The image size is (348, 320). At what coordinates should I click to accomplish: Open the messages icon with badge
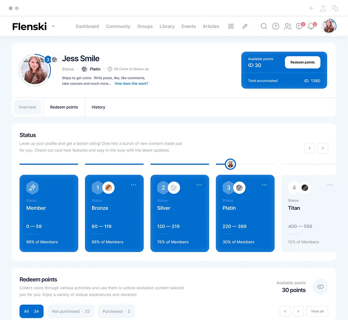click(300, 26)
